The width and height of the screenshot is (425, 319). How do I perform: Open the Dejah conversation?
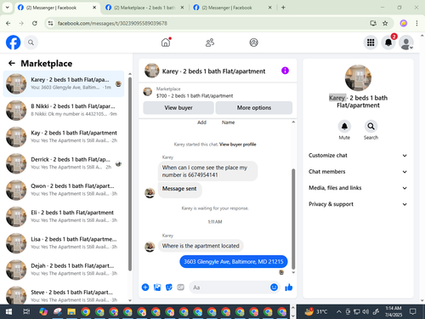[x=64, y=270]
